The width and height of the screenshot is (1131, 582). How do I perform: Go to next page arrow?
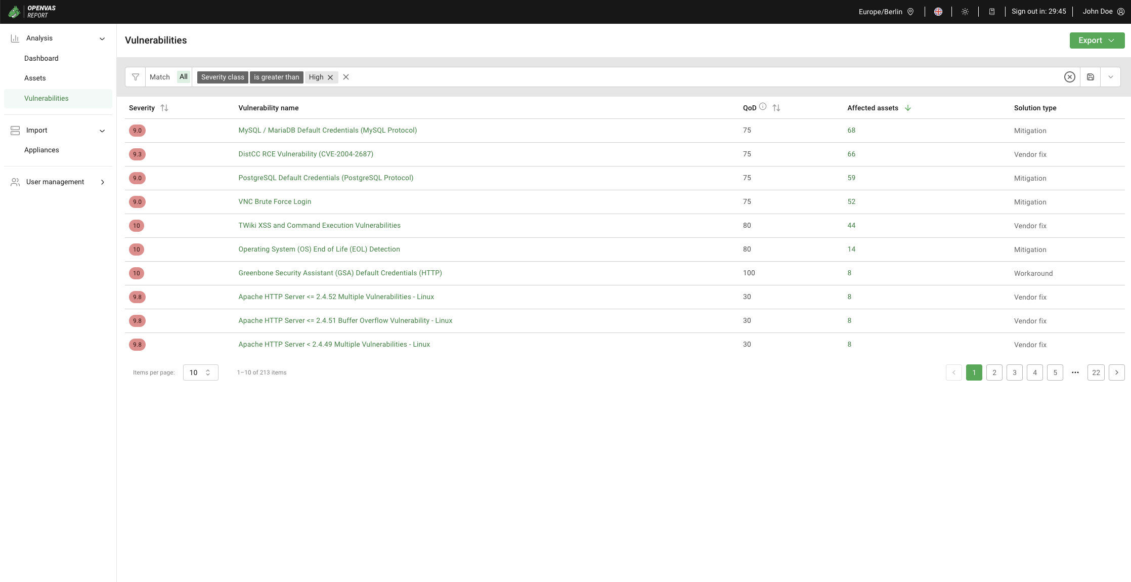click(1117, 372)
